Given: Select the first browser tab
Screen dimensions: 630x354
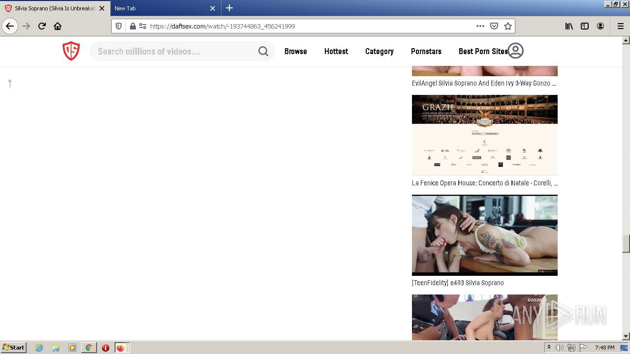Looking at the screenshot, I should tap(56, 8).
